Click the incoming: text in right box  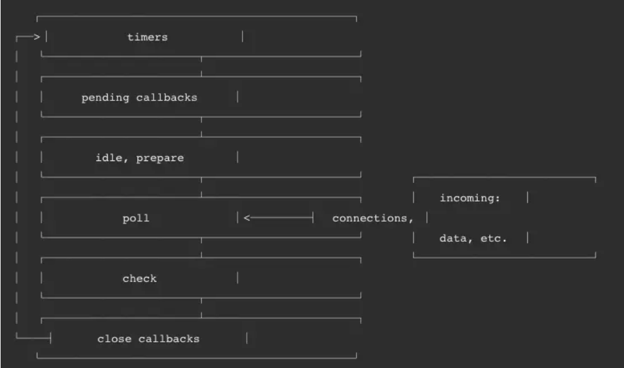coord(470,198)
